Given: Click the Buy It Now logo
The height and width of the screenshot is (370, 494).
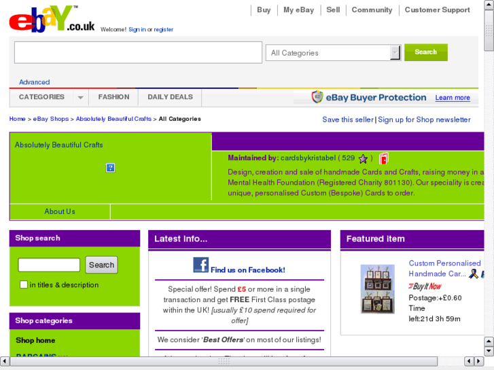Looking at the screenshot, I should (425, 286).
